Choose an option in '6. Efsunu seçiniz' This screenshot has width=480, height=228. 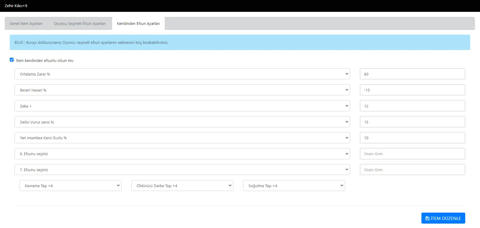tap(182, 154)
